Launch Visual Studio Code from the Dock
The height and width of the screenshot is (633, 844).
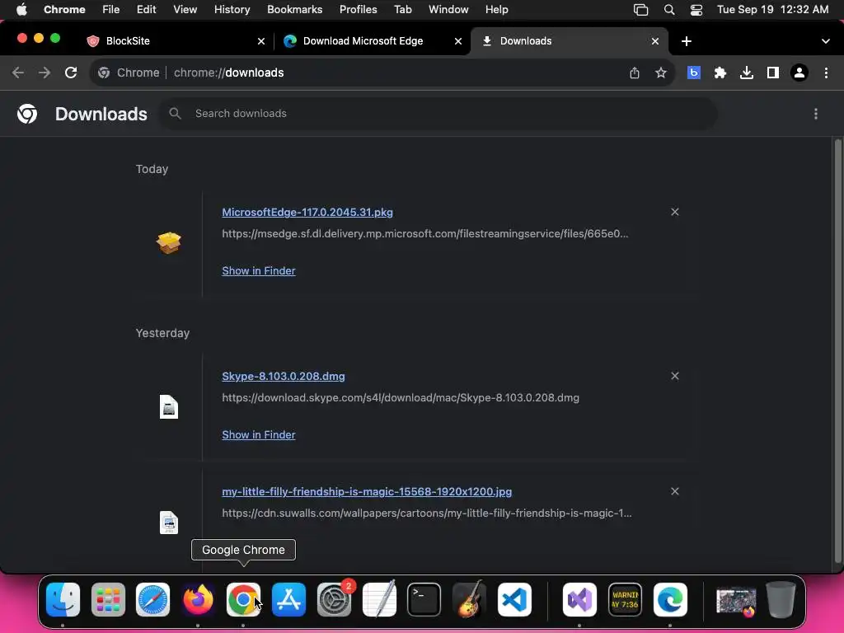(x=514, y=600)
